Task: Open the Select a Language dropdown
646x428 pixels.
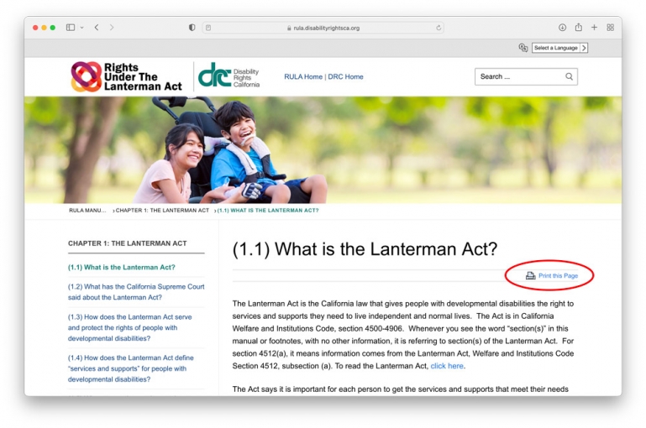Action: pos(559,48)
